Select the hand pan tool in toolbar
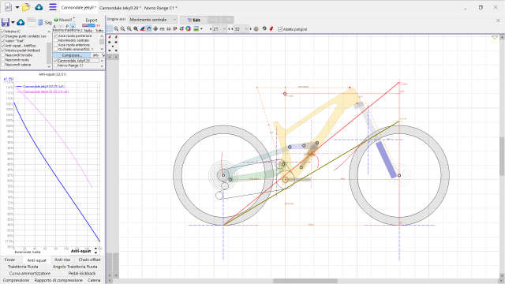Image resolution: width=505 pixels, height=284 pixels. click(149, 29)
